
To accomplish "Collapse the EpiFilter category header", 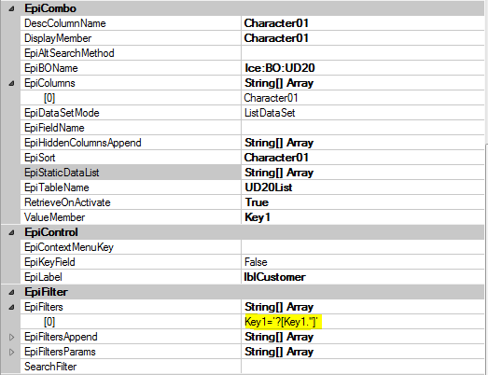I will tap(11, 292).
